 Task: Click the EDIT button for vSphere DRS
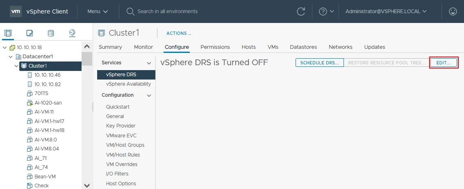click(443, 63)
